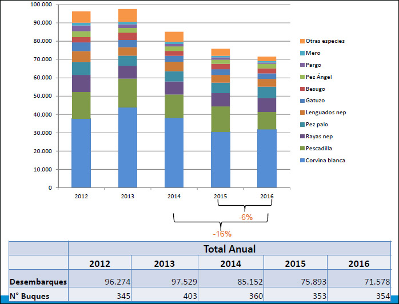Viewport: 399px width, 304px height.
Task: Select the Pez palo legend swatch
Action: (301, 125)
